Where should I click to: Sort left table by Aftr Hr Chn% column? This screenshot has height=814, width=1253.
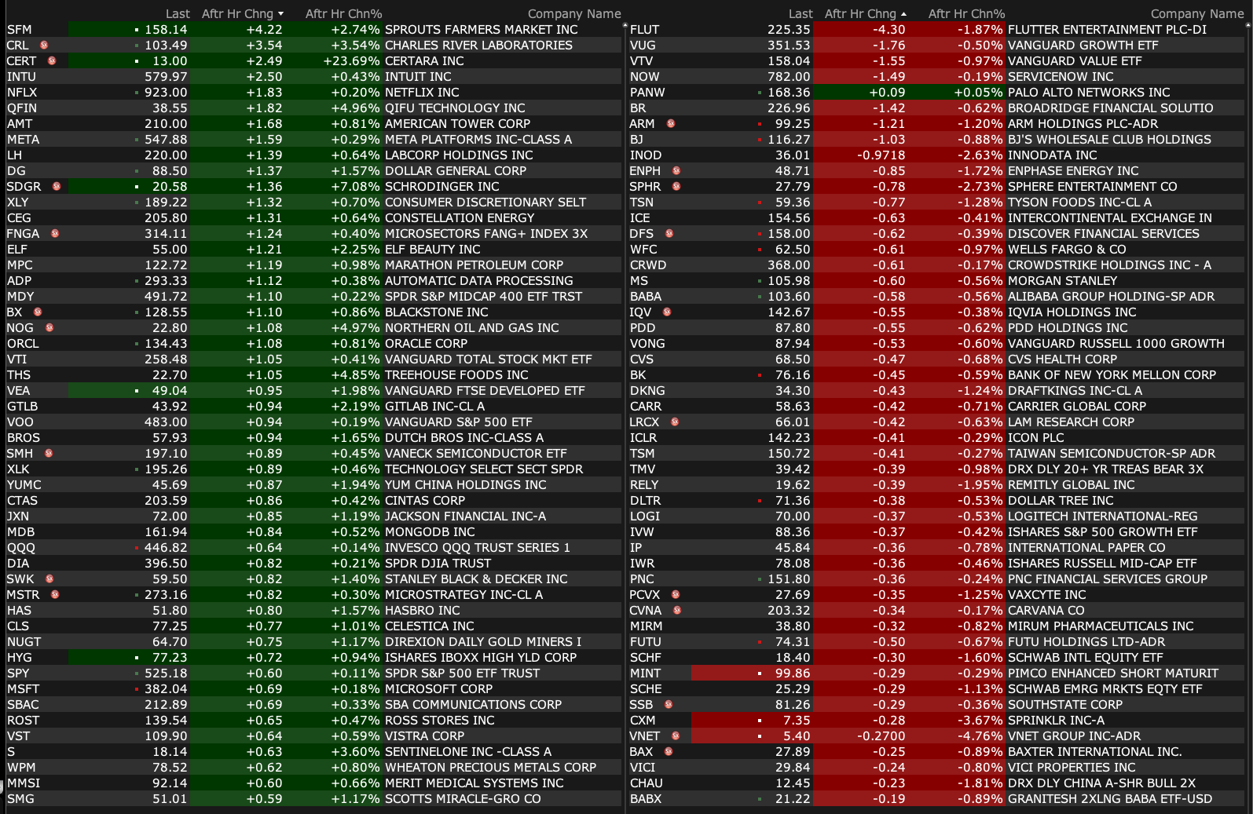(x=343, y=14)
